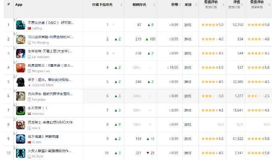
Task: Click the publisher icon beside Fengniao
Action: click(x=29, y=100)
